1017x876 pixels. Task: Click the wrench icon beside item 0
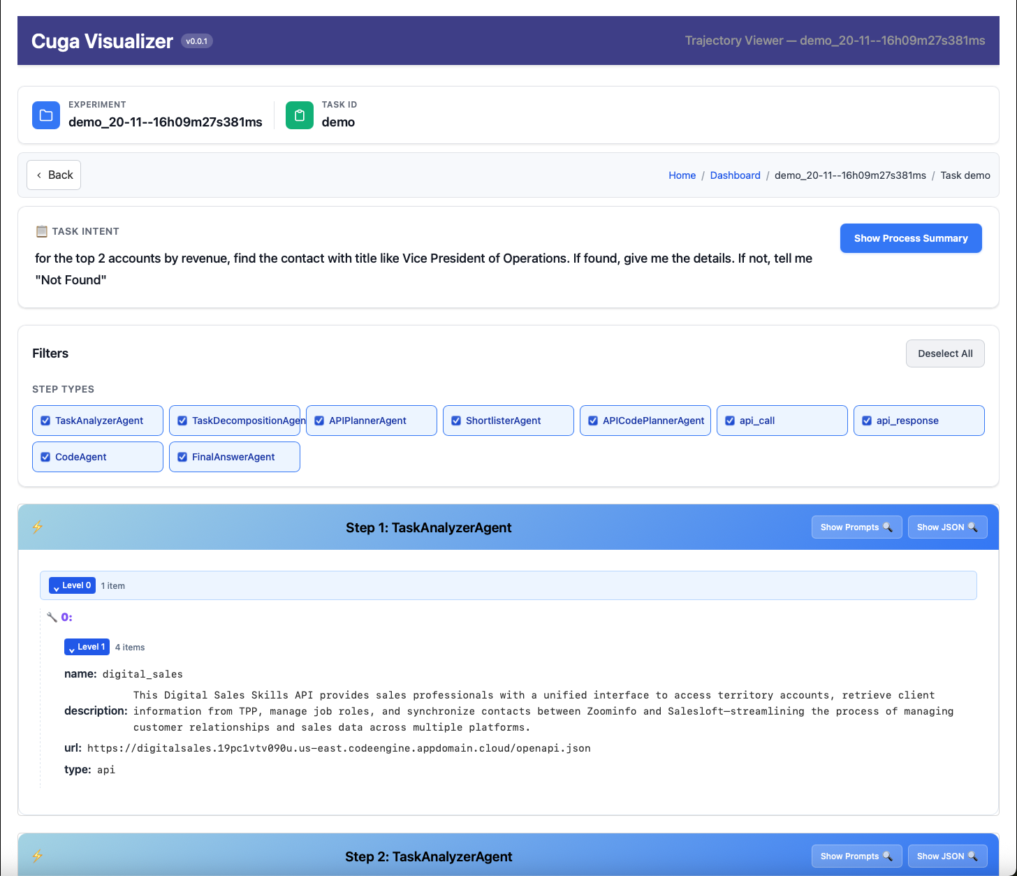coord(52,617)
